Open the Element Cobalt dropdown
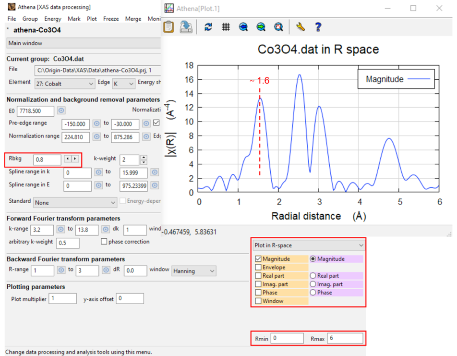457x356 pixels. pos(65,84)
